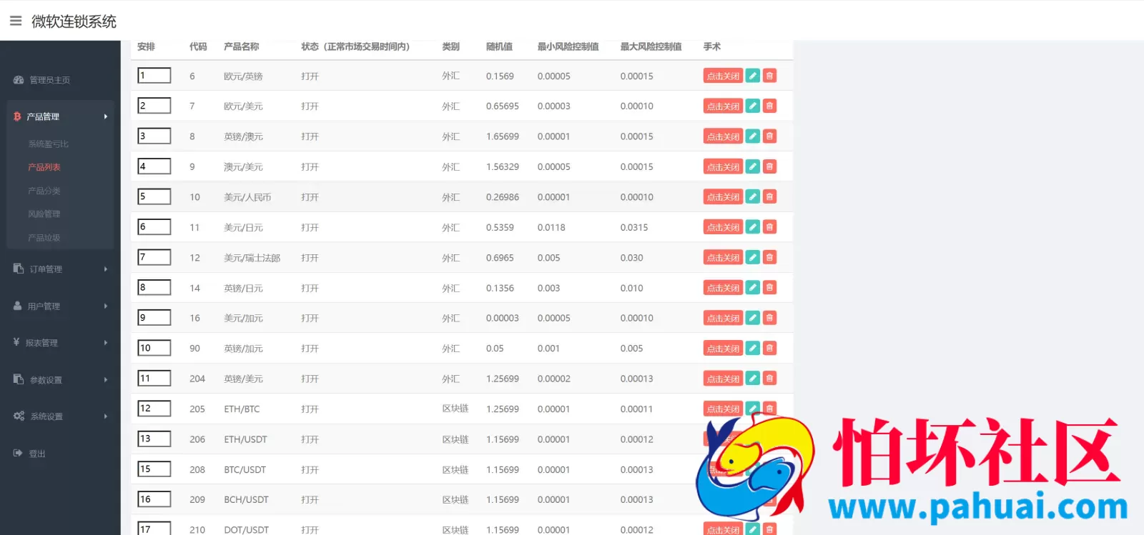The image size is (1144, 535).
Task: Delete the 美元/加元 row via trash
Action: pos(769,318)
